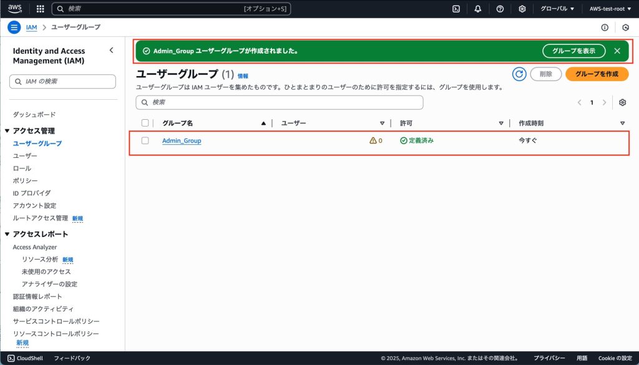Click the 削除 button
This screenshot has width=639, height=365.
pos(545,74)
